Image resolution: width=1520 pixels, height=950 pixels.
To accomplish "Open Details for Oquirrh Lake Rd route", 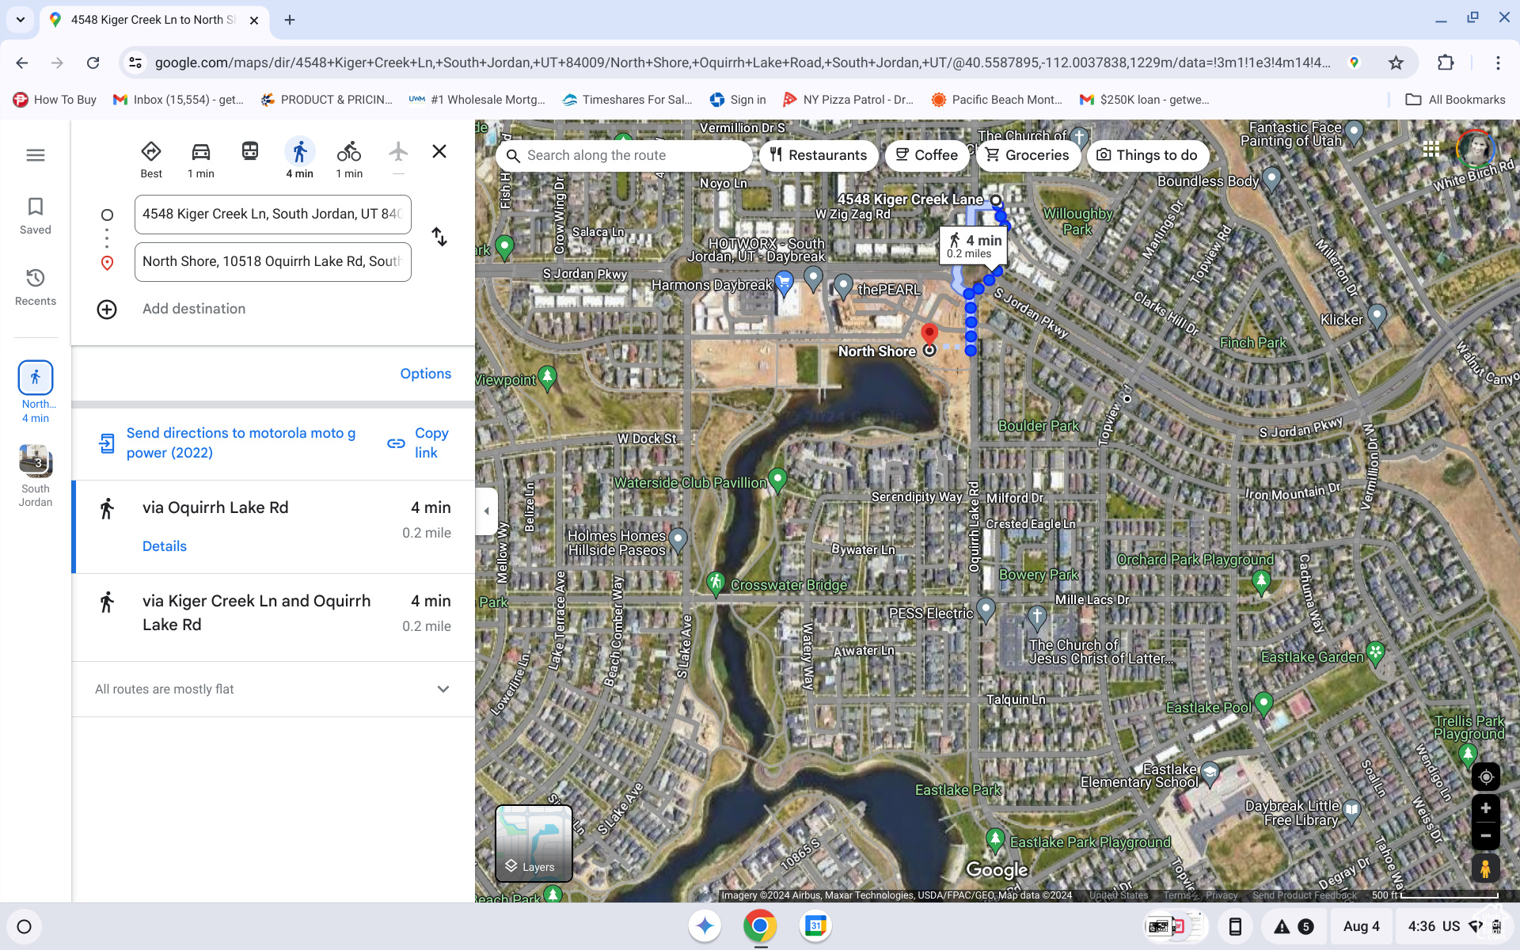I will (165, 546).
